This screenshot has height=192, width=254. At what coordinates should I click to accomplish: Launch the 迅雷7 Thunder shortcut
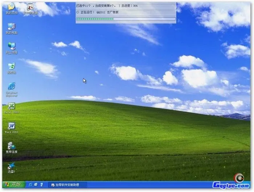click(12, 168)
